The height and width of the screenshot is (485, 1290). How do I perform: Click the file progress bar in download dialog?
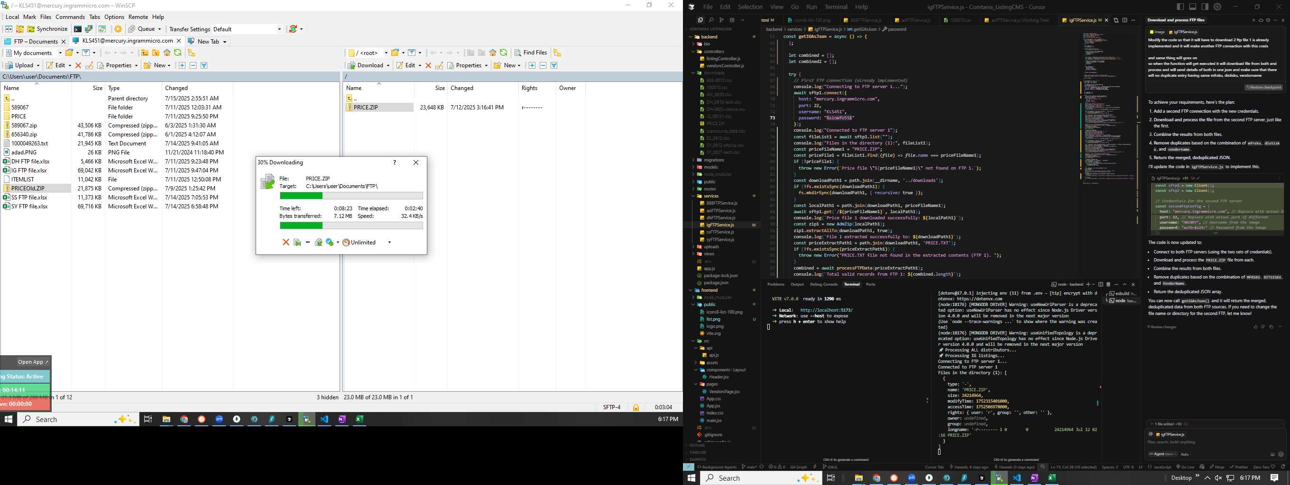click(x=351, y=196)
